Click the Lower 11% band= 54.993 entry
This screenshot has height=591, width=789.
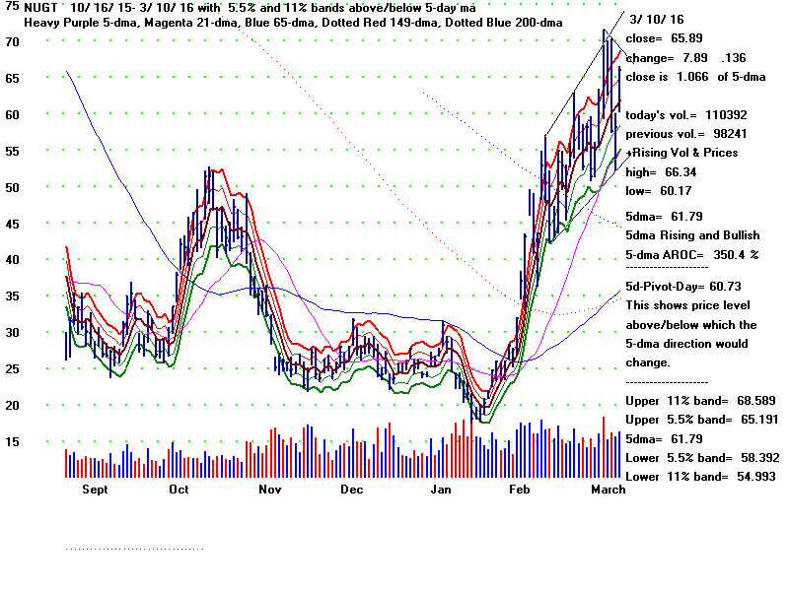click(700, 476)
